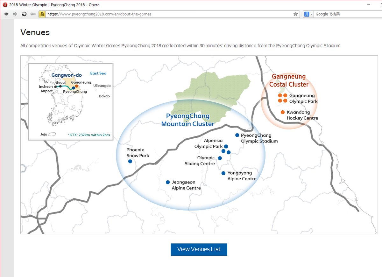Click the PyeongChang Mountain Cluster heading

click(x=188, y=120)
